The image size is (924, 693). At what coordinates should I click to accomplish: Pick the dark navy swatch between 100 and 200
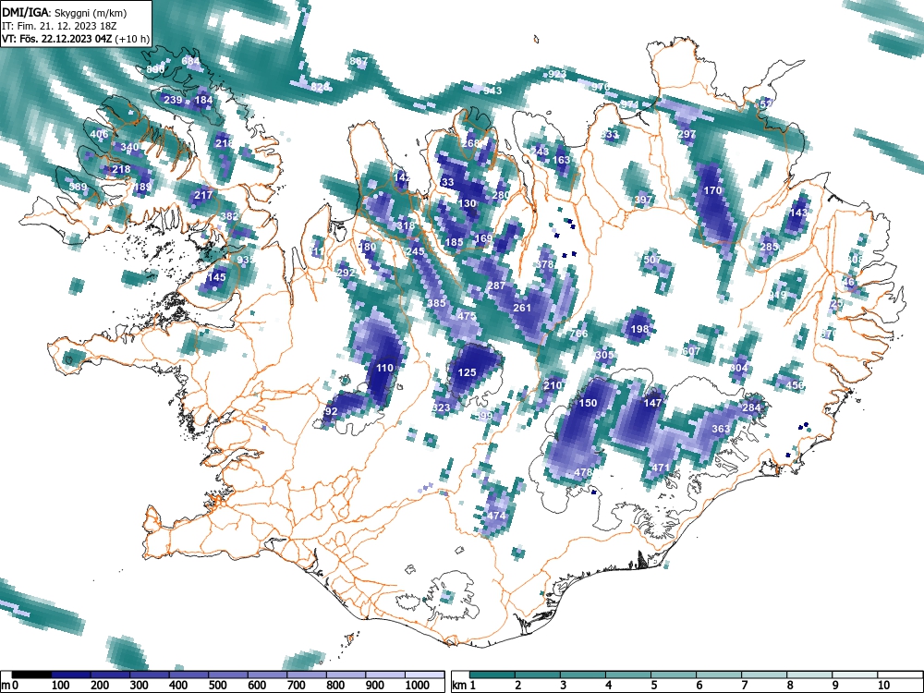tap(71, 675)
